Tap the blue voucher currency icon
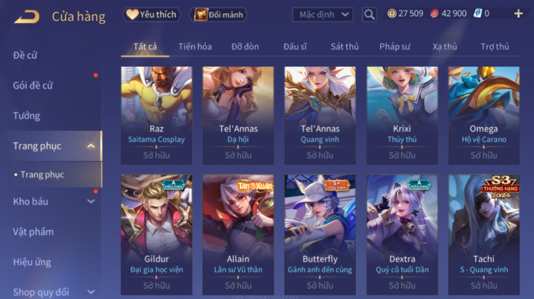Viewport: 534px width, 299px height. pos(477,14)
